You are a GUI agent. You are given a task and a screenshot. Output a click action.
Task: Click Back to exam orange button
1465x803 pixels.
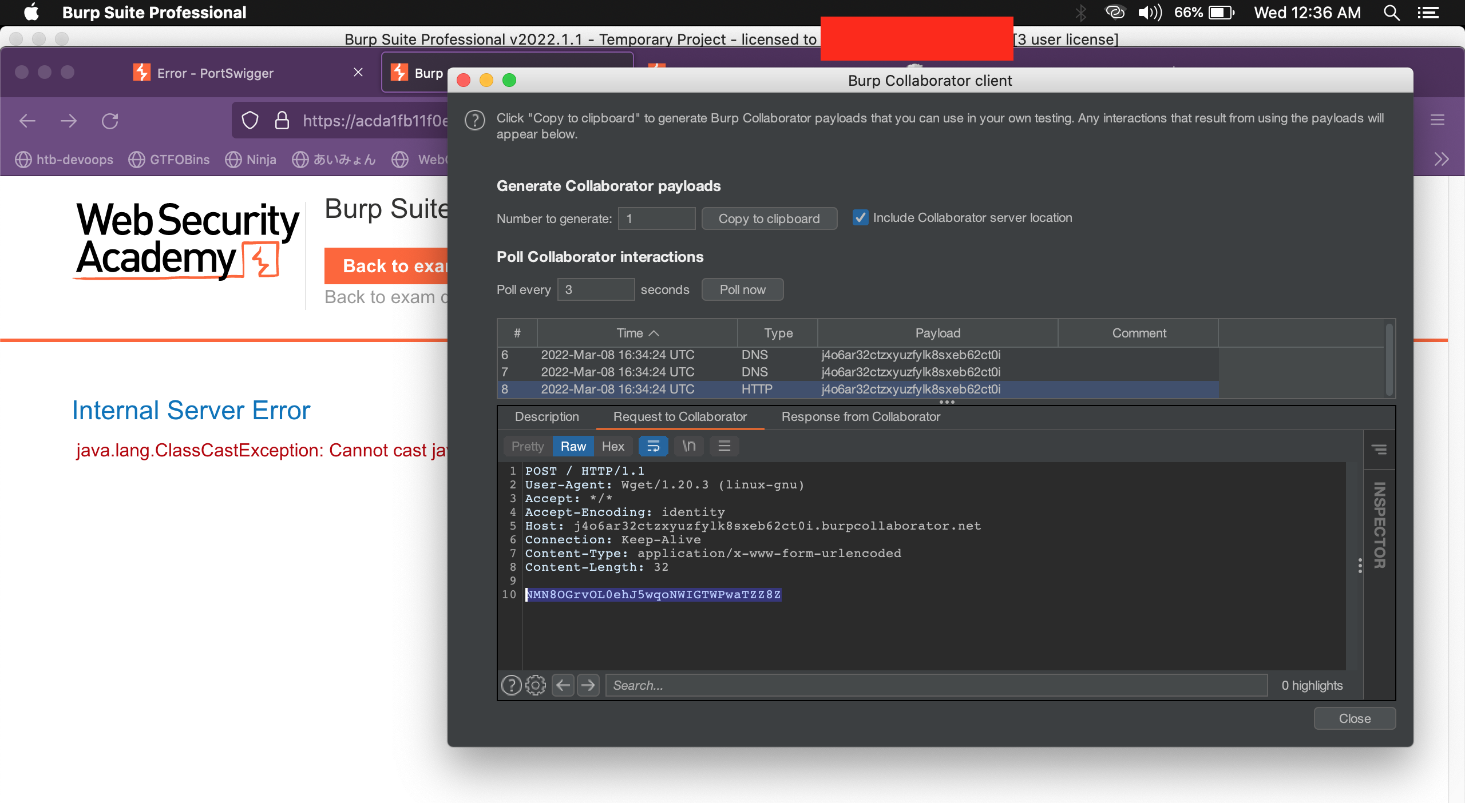coord(386,266)
